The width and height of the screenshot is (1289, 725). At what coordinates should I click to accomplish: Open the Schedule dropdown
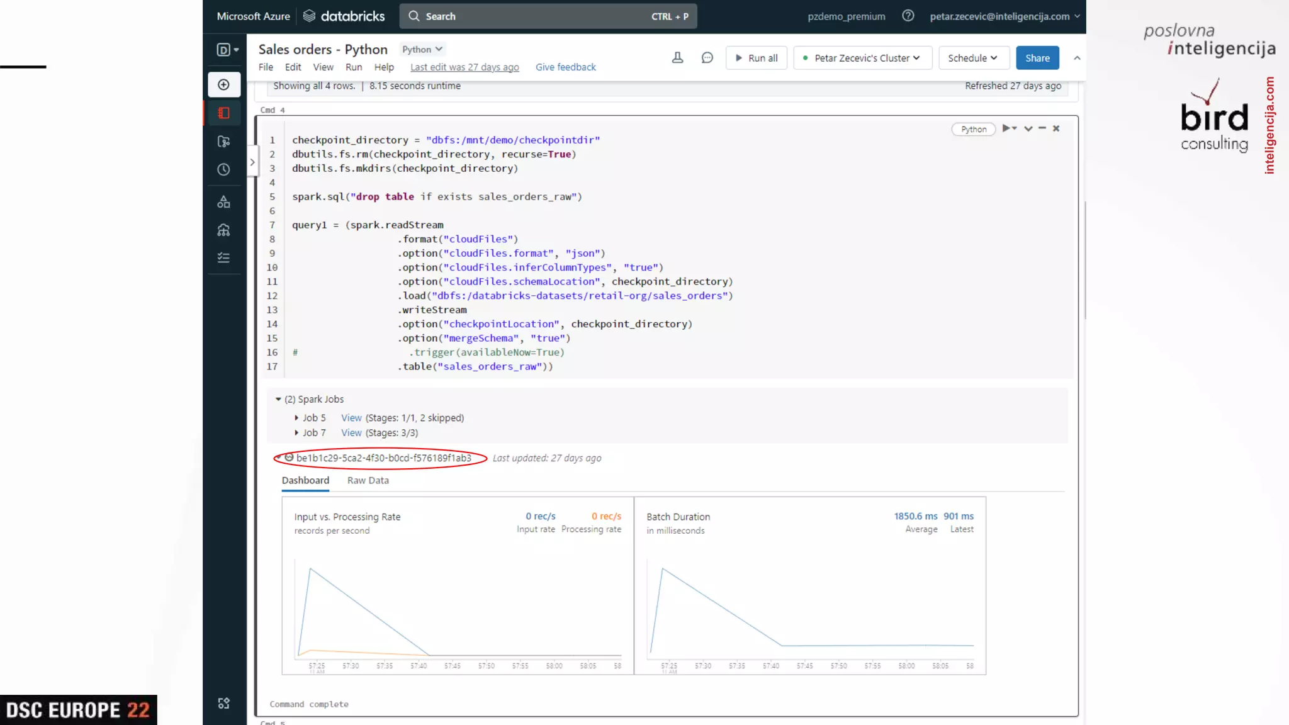click(973, 58)
